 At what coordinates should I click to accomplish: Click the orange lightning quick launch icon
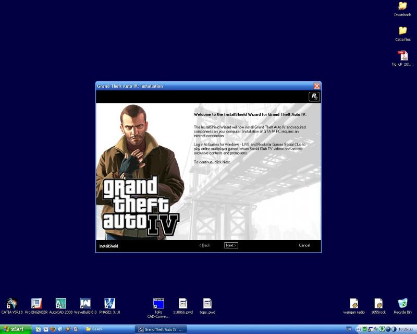coord(68,329)
